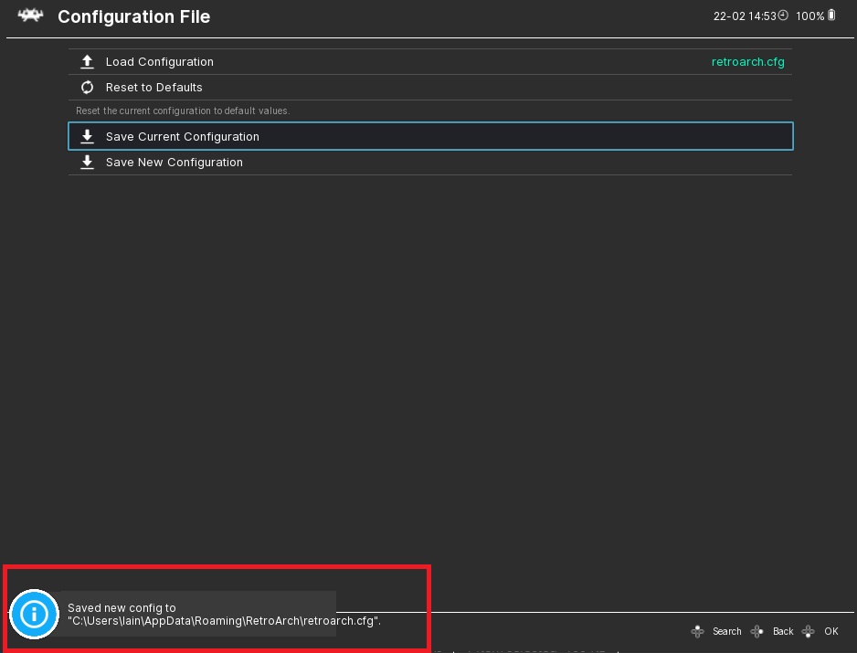Click the clock icon beside the time
This screenshot has width=857, height=653.
click(x=783, y=16)
